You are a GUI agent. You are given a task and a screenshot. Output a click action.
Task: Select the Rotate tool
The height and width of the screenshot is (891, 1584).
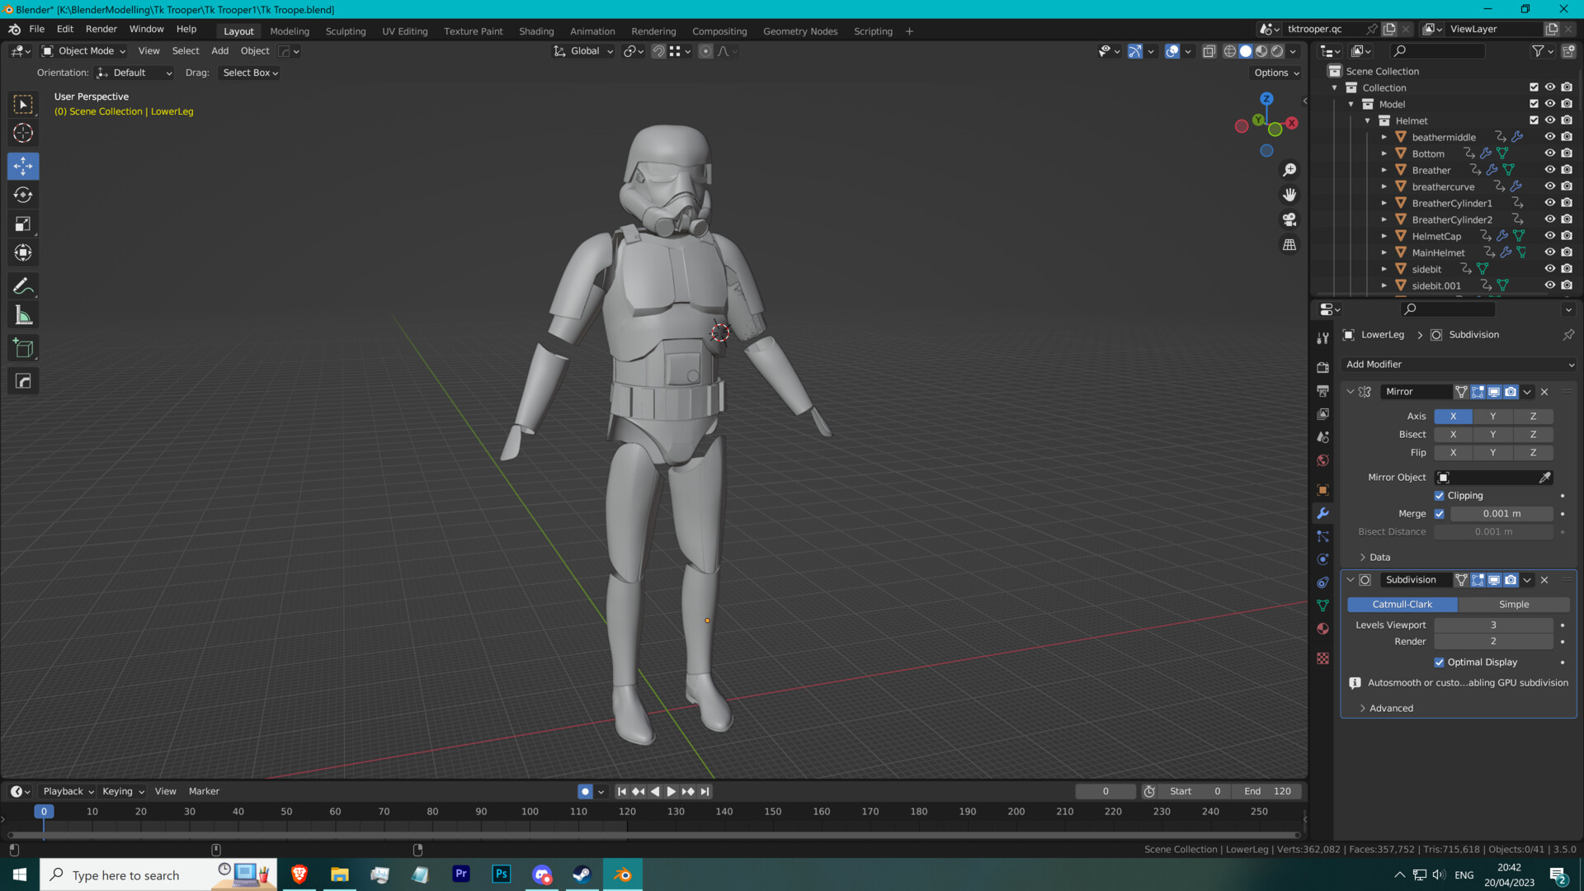point(23,195)
